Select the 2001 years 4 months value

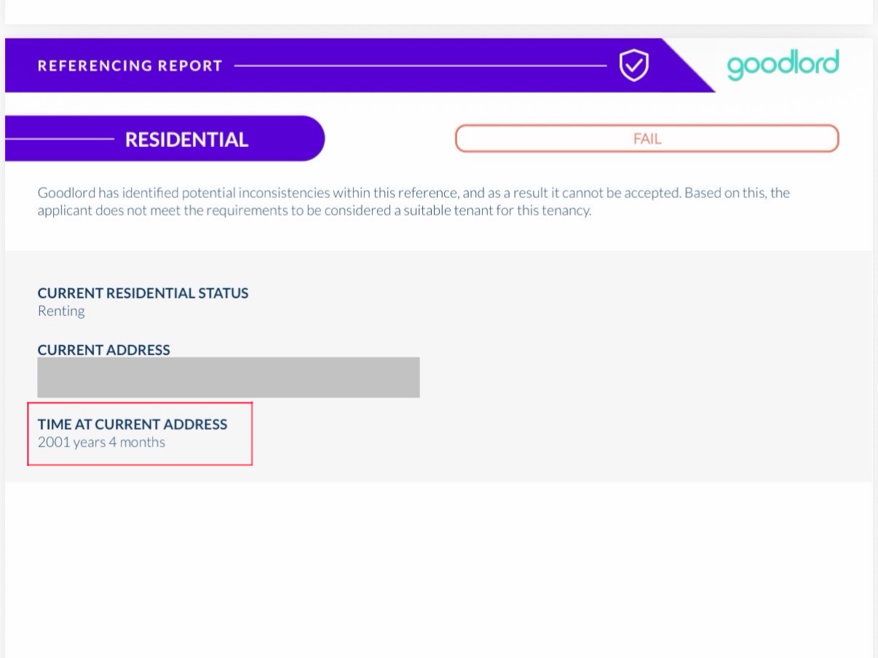[x=101, y=443]
